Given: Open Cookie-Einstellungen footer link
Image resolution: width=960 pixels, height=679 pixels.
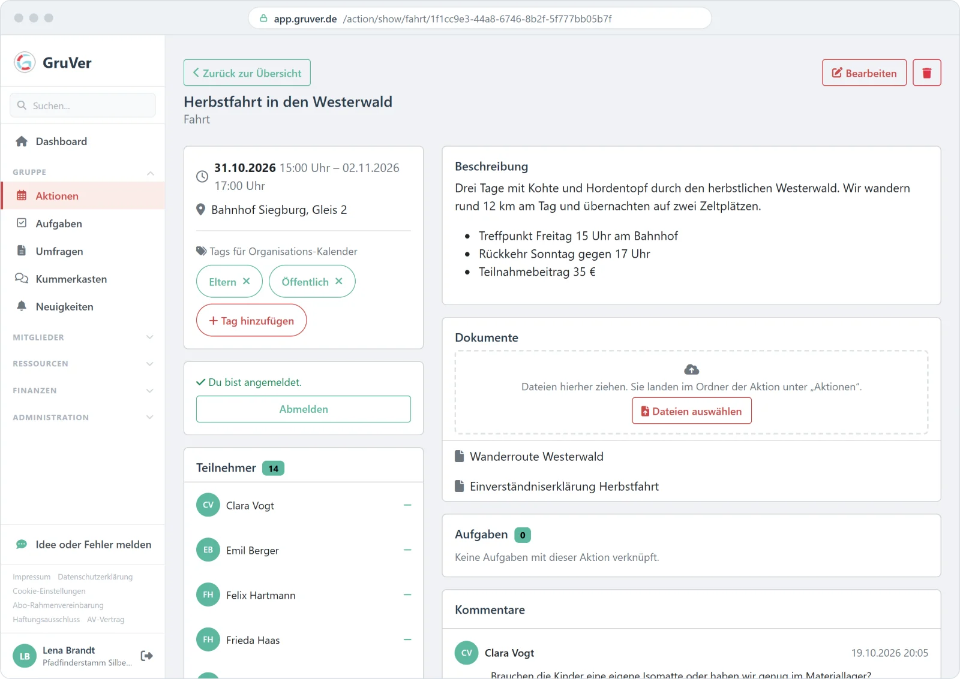Looking at the screenshot, I should coord(49,591).
